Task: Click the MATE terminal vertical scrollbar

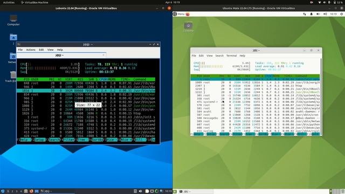Action: pyautogui.click(x=321, y=97)
